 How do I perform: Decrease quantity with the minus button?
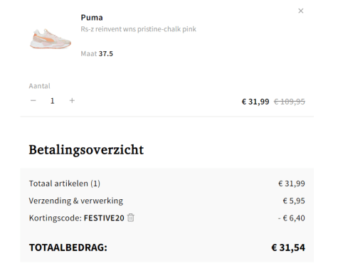[x=33, y=101]
